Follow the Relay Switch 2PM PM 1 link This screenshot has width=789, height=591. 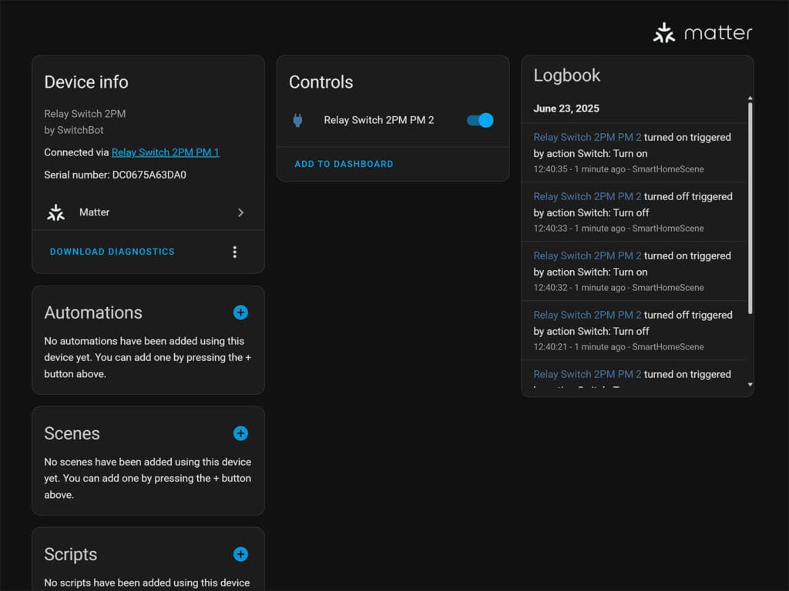click(165, 152)
